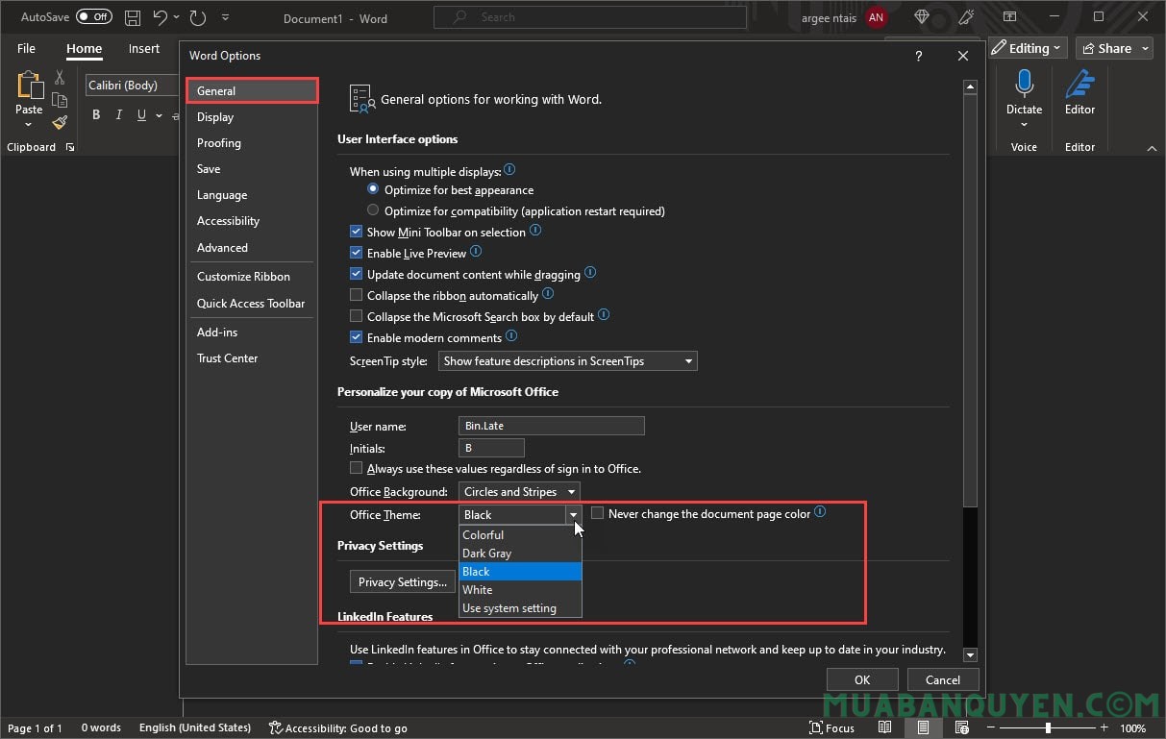Screen dimensions: 1166x739
Task: Open the File menu tab
Action: [x=26, y=49]
